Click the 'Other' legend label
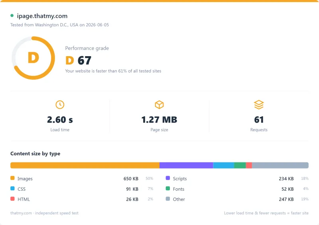This screenshot has width=319, height=225. (179, 199)
